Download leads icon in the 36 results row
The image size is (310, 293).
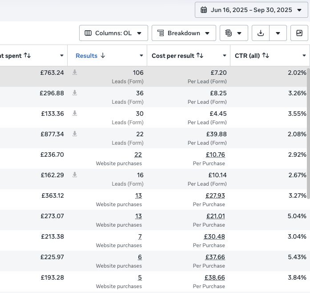point(75,93)
